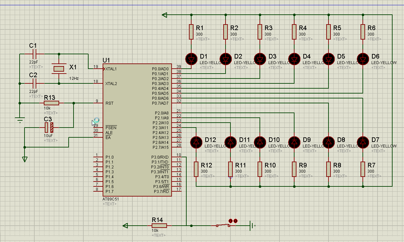Select the D1 yellow LED symbol

click(191, 59)
